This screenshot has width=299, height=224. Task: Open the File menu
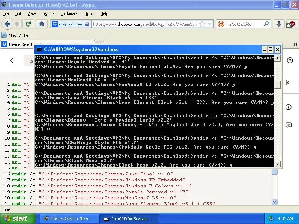pos(6,13)
